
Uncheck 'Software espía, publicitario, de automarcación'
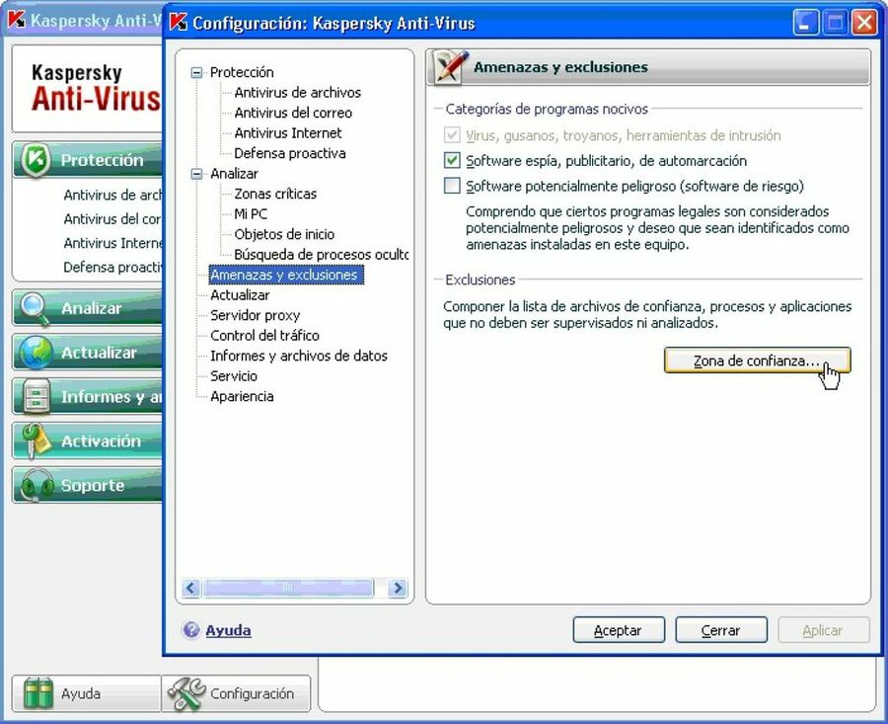tap(452, 159)
